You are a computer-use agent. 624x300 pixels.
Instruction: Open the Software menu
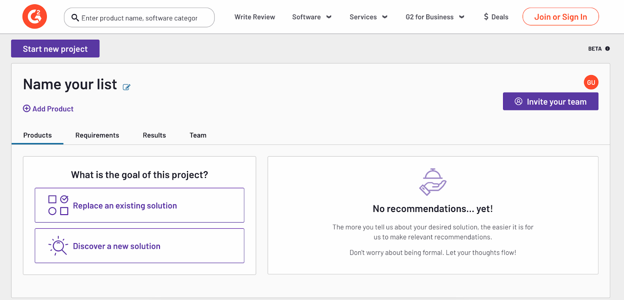[312, 17]
